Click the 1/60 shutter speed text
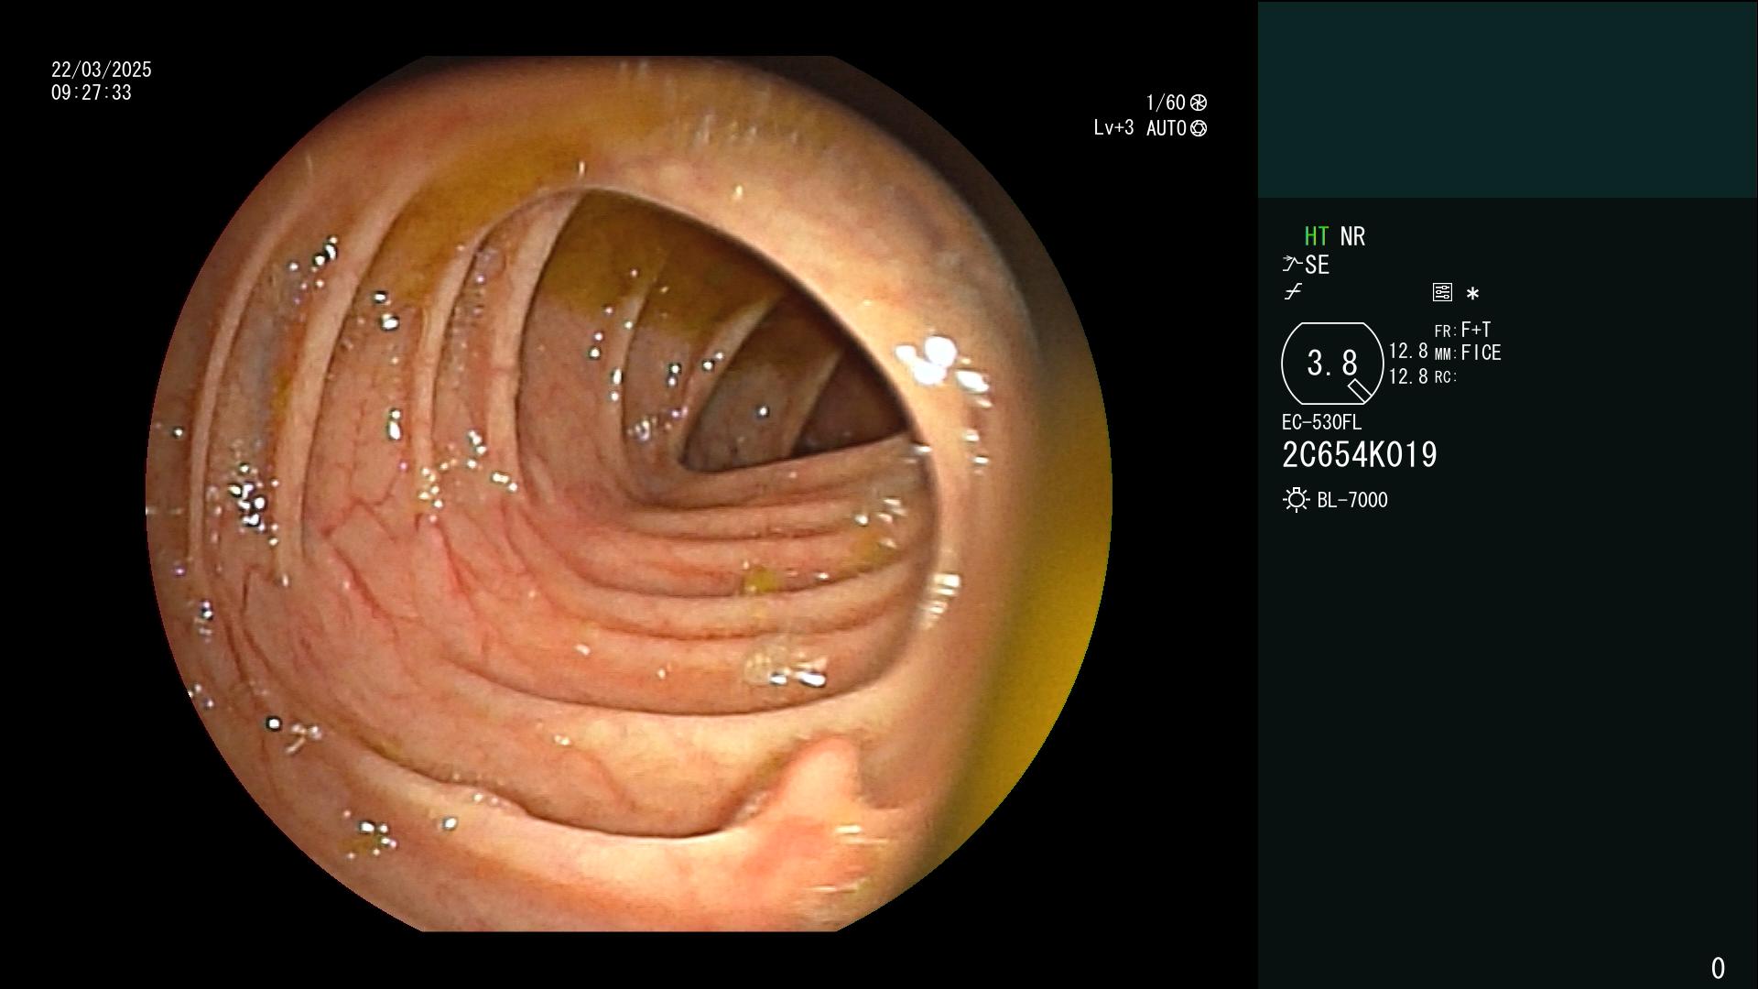 1166,103
